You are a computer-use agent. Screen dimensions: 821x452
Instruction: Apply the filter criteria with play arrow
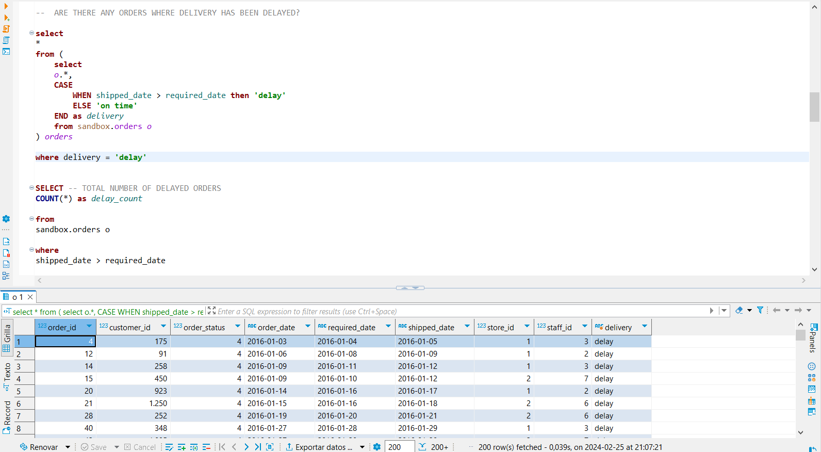coord(712,311)
